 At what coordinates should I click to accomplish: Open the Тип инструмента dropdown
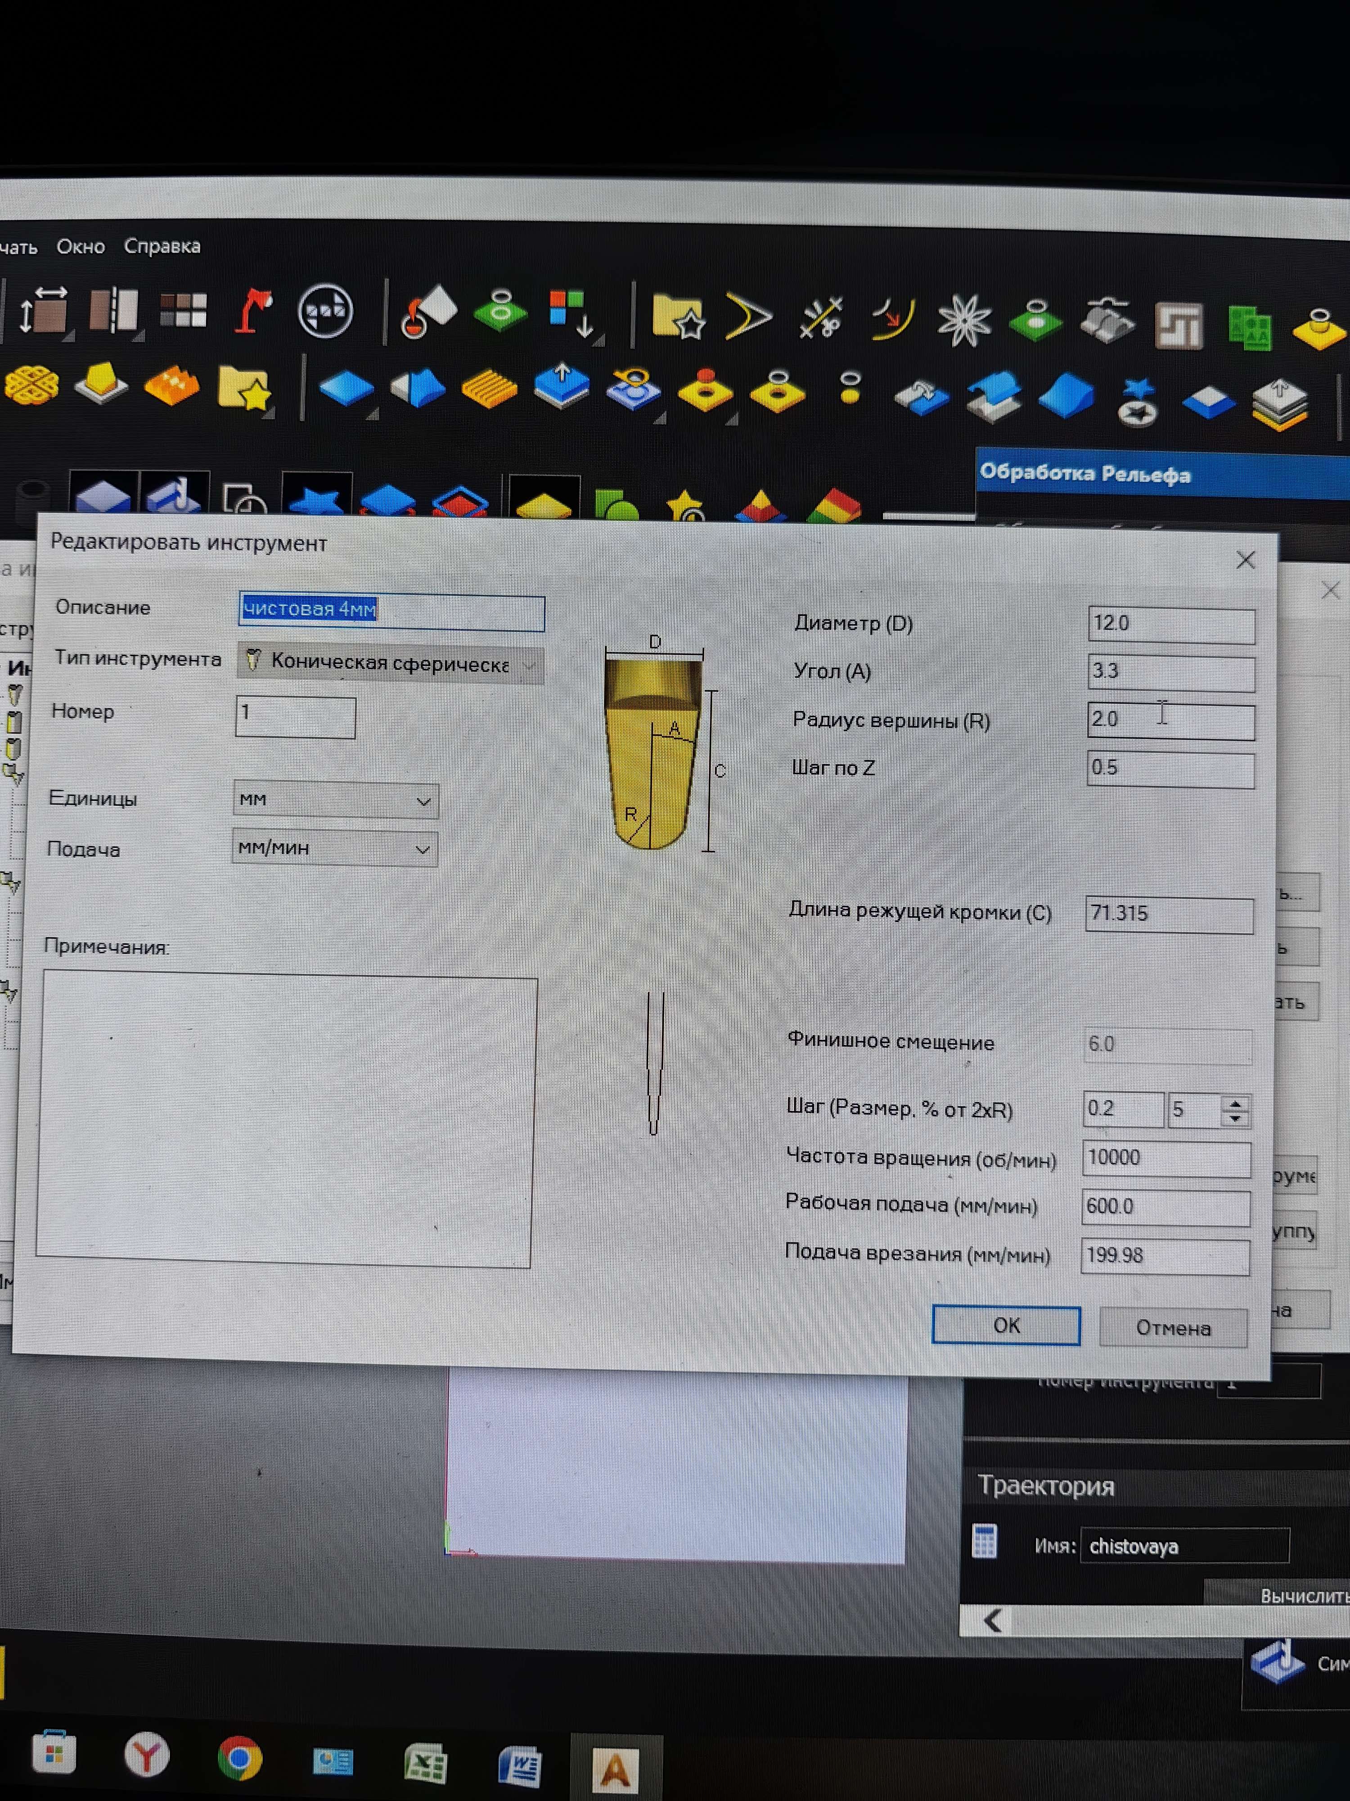[391, 664]
